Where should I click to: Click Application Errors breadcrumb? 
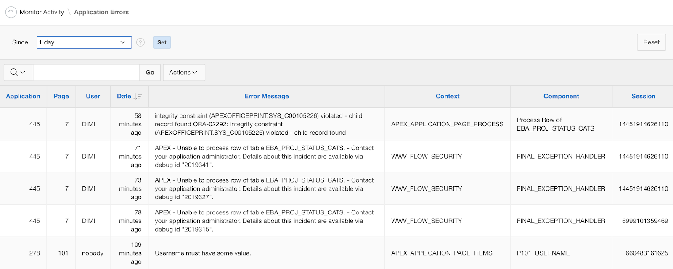101,12
